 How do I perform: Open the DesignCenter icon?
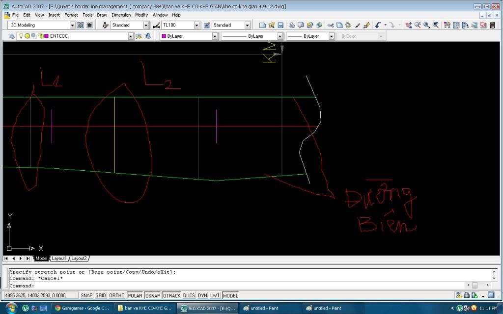(456, 25)
